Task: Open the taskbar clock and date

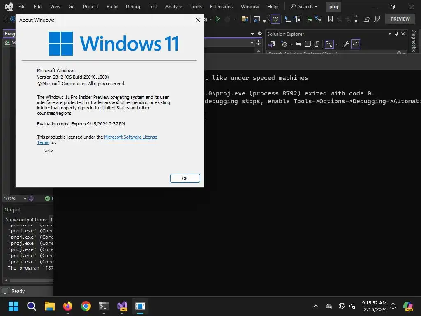Action: [374, 306]
